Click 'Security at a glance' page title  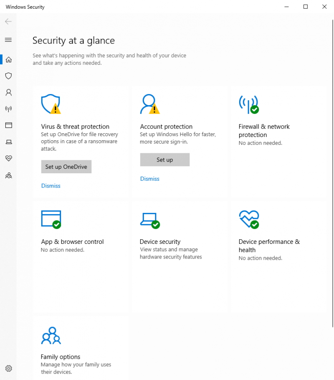(73, 41)
